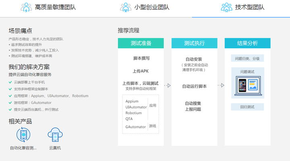Click the 上传APK step
Screen dimensions: 290x161
point(141,71)
